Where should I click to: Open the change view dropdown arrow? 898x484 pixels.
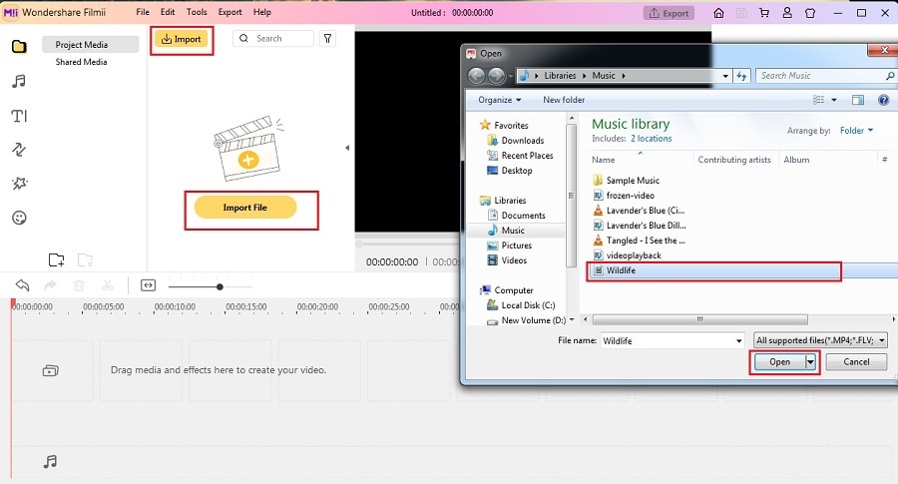[x=834, y=100]
